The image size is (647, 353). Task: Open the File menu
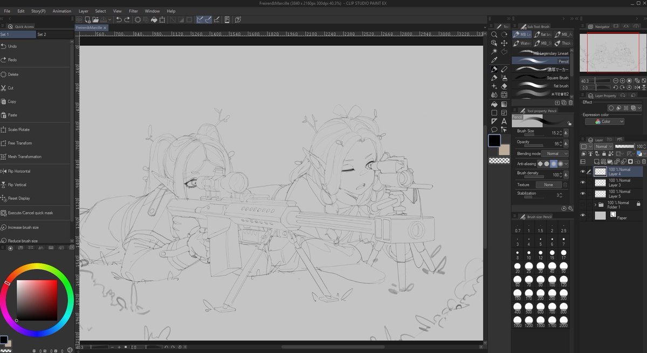tap(7, 11)
